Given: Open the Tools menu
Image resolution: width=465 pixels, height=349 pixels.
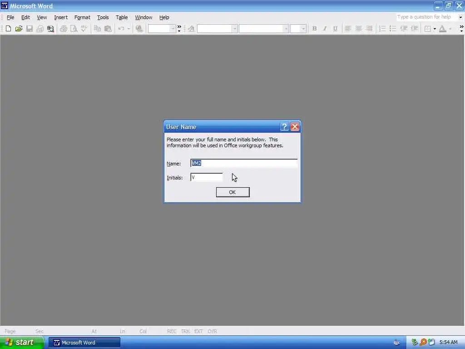Looking at the screenshot, I should pos(103,17).
